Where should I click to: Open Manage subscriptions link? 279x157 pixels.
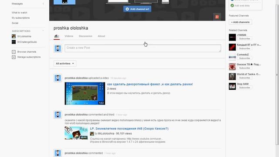(29, 57)
